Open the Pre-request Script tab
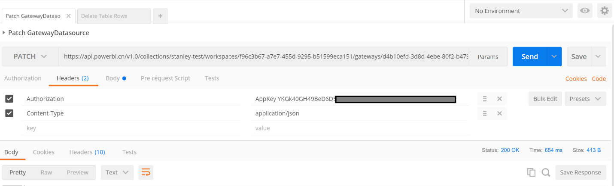Screen dimensions: 614x186 pos(165,78)
